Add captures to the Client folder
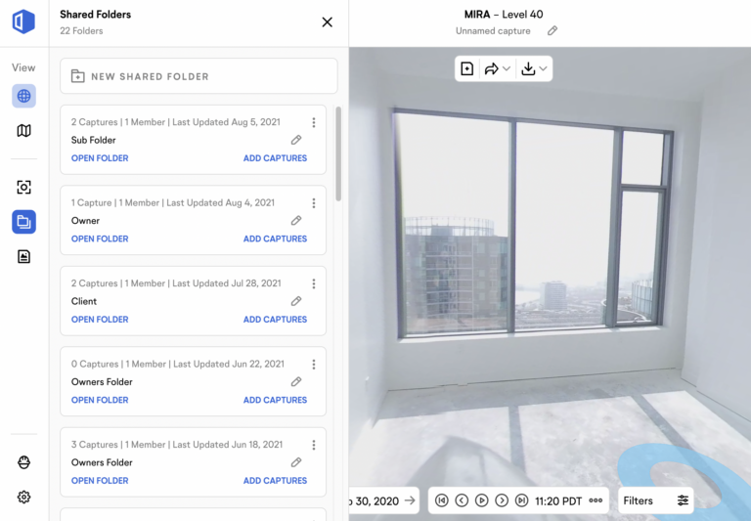Viewport: 751px width, 521px height. (275, 320)
